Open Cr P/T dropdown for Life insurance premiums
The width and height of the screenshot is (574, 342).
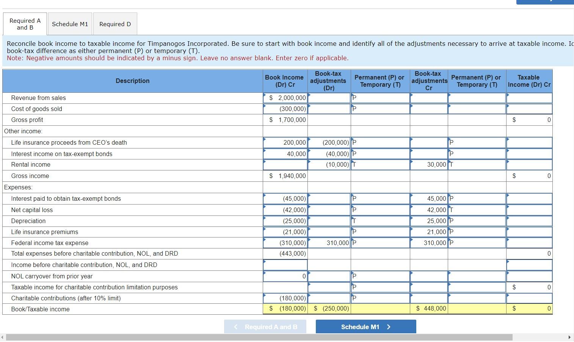click(477, 232)
